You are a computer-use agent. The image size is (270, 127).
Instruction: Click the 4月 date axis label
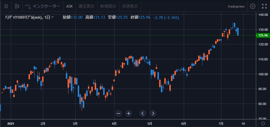coord(114,124)
